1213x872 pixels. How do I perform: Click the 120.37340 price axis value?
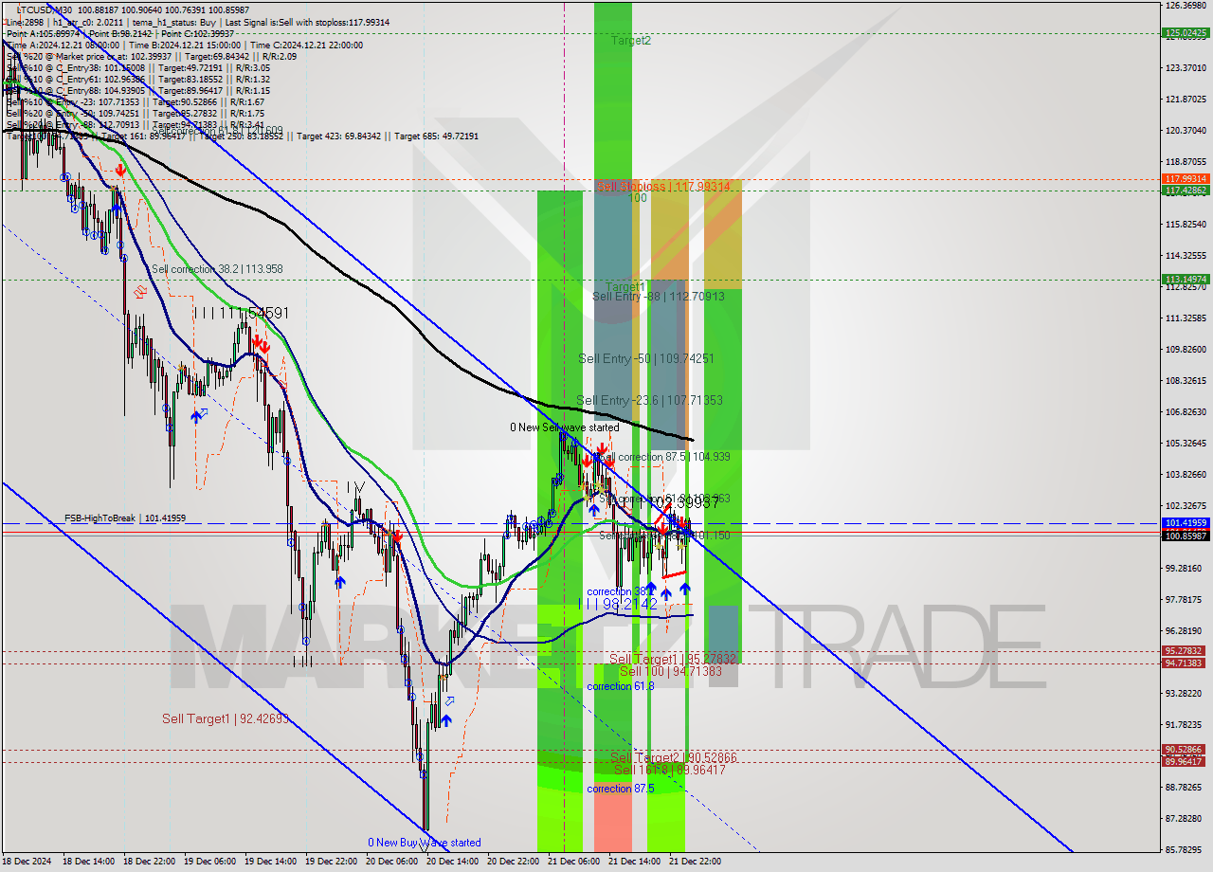tap(1186, 131)
